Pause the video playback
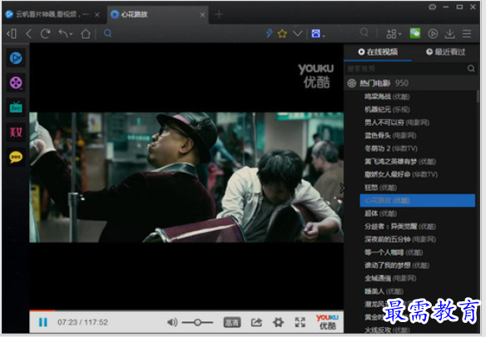Screen dimensions: 486x337 (43, 322)
